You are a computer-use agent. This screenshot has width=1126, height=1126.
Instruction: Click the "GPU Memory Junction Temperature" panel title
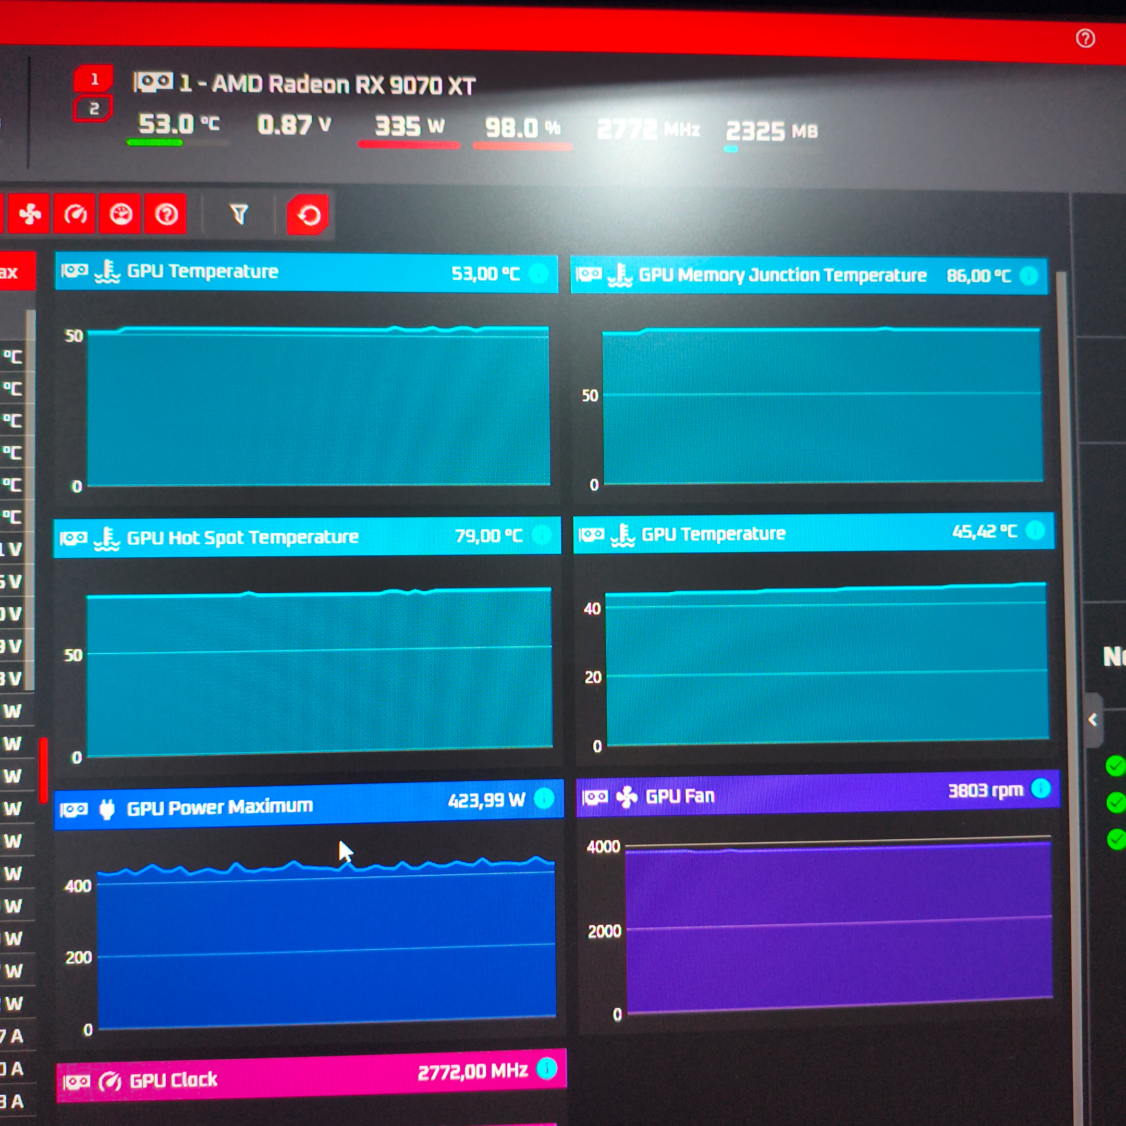point(782,275)
